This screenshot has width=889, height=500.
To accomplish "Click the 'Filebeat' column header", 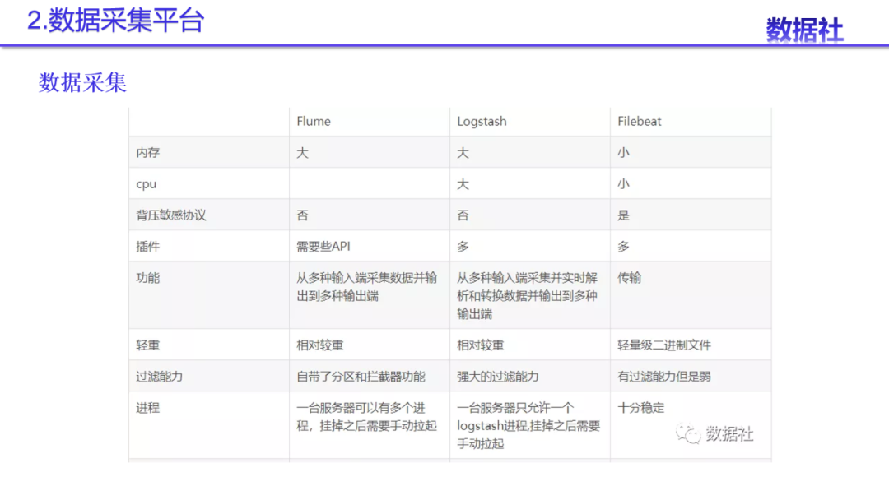I will click(640, 121).
